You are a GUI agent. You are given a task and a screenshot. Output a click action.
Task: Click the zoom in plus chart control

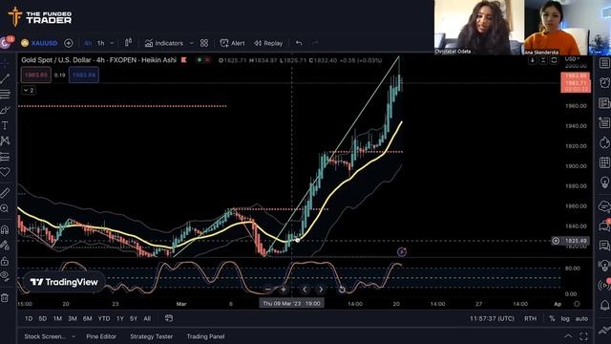point(284,290)
